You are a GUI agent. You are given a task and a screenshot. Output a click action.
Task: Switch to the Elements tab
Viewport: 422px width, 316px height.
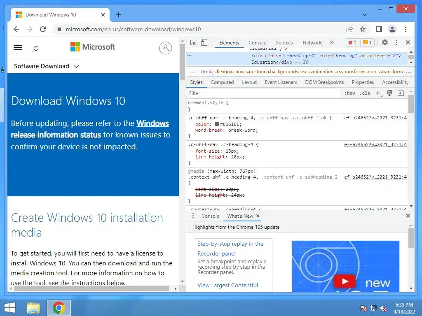(229, 43)
